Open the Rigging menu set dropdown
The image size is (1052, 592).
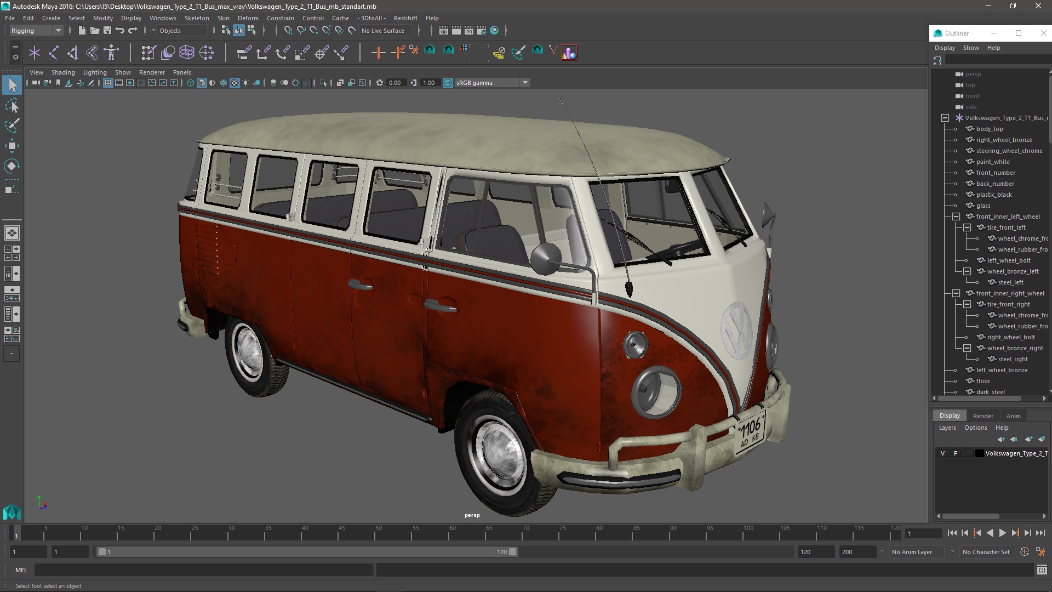point(36,31)
